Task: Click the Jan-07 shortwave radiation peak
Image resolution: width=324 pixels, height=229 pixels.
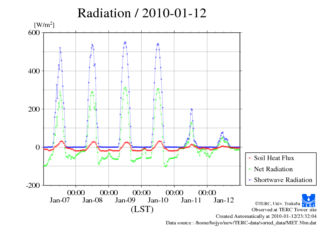Action: [x=60, y=48]
